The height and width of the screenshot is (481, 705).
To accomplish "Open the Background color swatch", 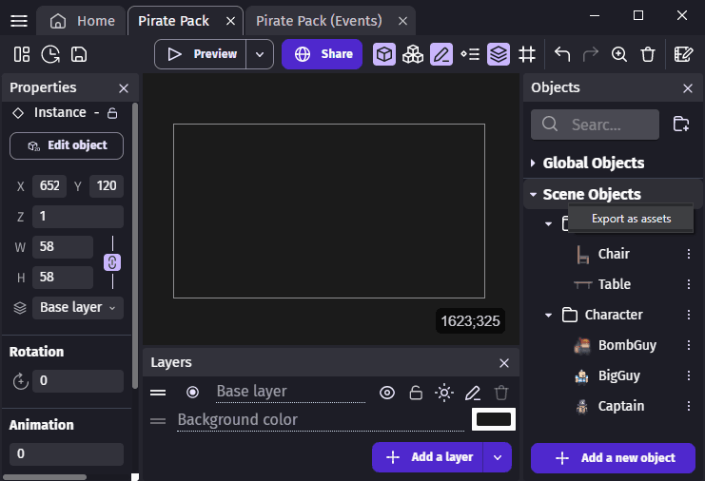I will [x=494, y=419].
